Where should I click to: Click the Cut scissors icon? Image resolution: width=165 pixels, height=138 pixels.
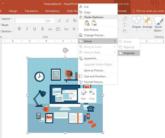(80, 7)
